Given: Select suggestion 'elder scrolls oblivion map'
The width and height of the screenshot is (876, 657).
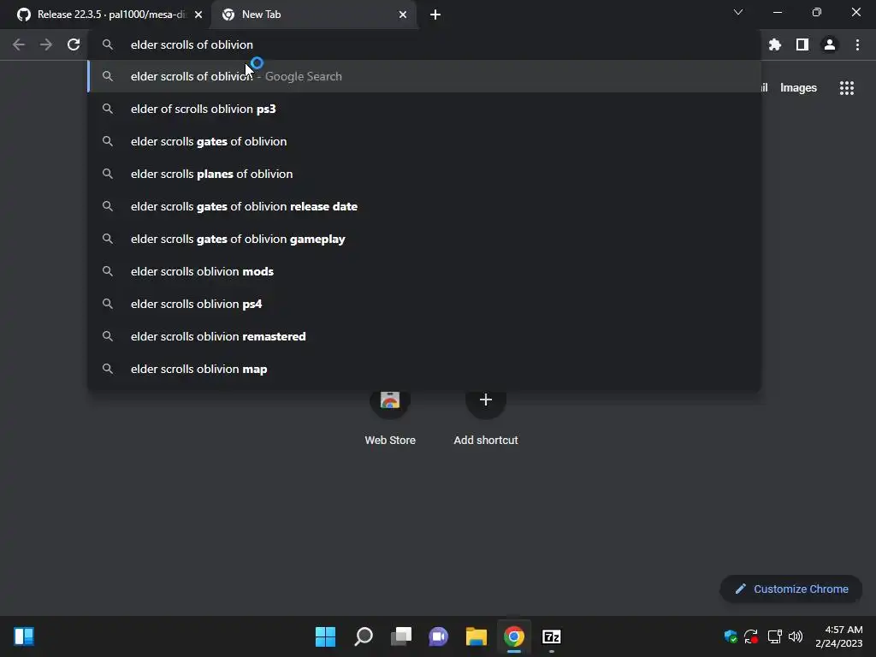Looking at the screenshot, I should tap(424, 369).
